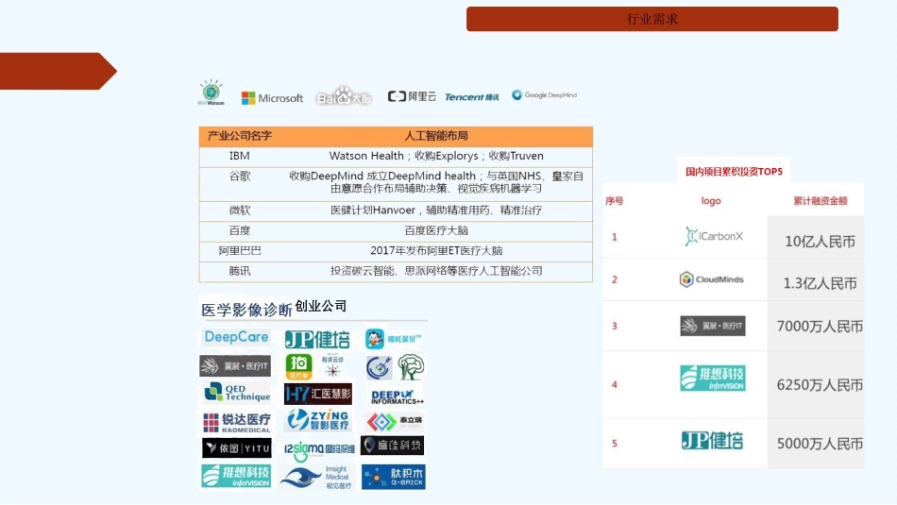897x505 pixels.
Task: Click the logo column header
Action: click(711, 201)
